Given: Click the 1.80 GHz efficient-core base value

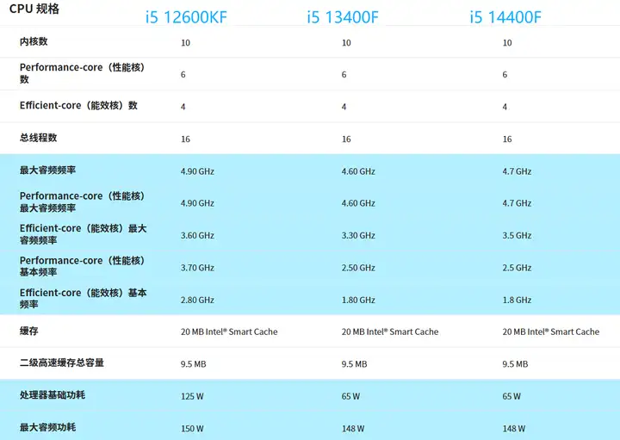Looking at the screenshot, I should click(358, 300).
